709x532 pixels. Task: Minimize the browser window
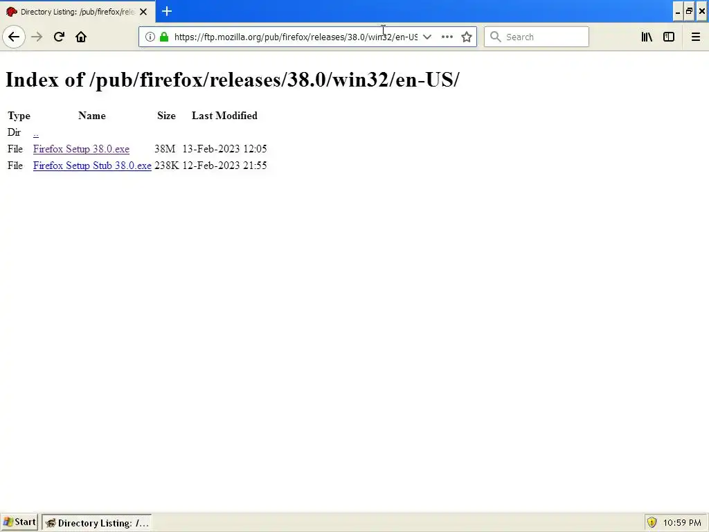pos(677,11)
